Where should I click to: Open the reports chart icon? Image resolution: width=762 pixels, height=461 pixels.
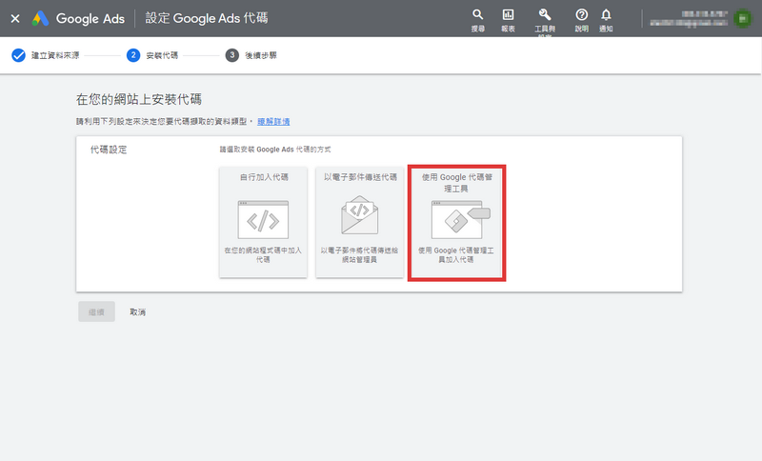[x=508, y=15]
